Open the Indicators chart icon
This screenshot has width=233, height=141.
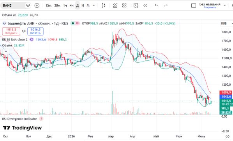click(115, 5)
